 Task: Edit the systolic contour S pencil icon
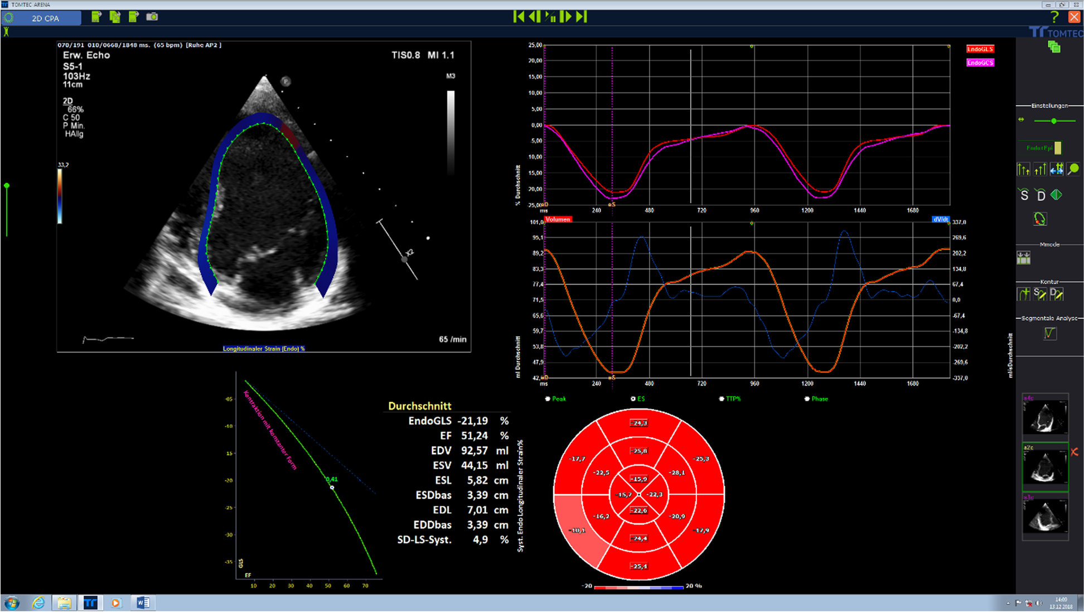[x=1039, y=293]
